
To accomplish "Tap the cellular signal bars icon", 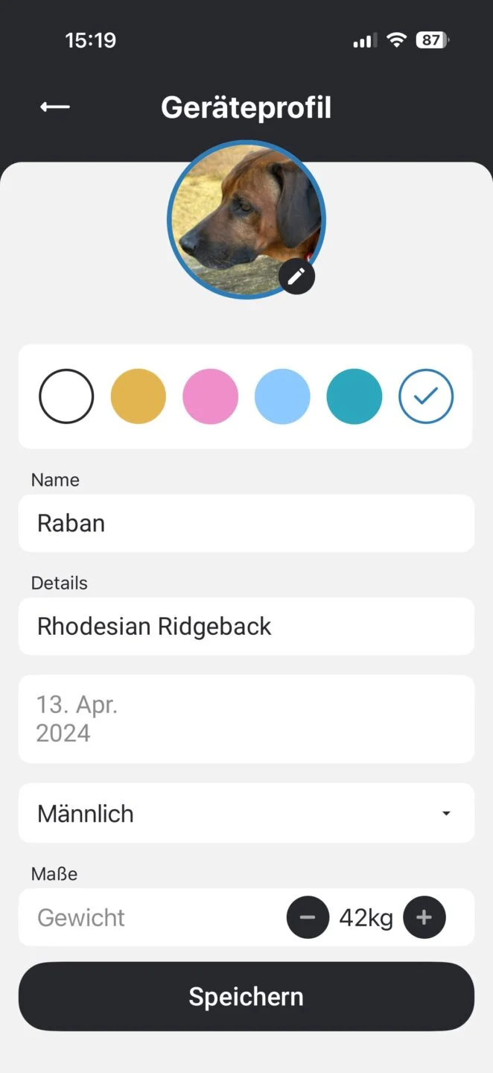I will click(363, 39).
